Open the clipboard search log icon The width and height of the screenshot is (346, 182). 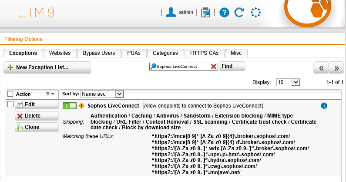click(205, 12)
